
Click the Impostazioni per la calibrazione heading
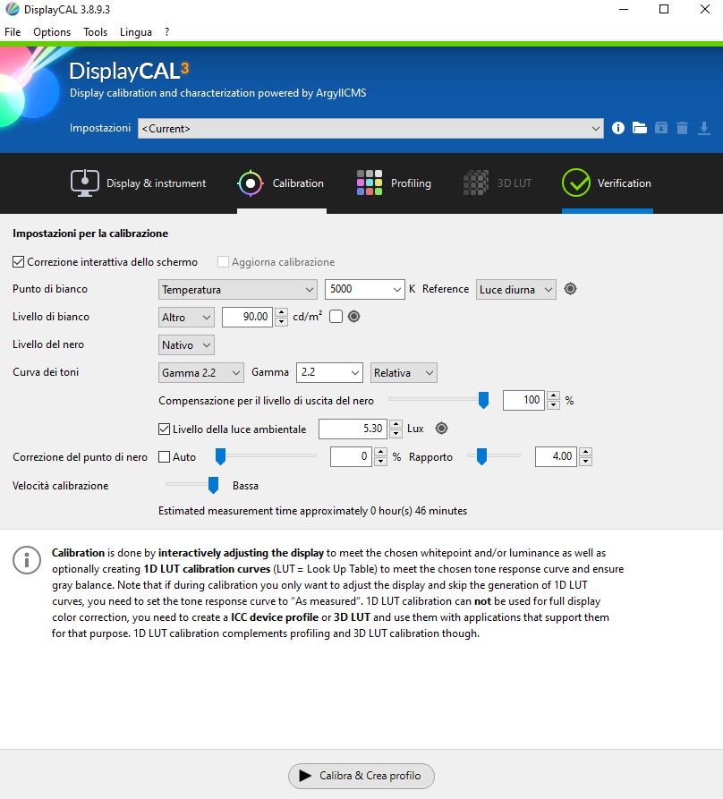(90, 234)
